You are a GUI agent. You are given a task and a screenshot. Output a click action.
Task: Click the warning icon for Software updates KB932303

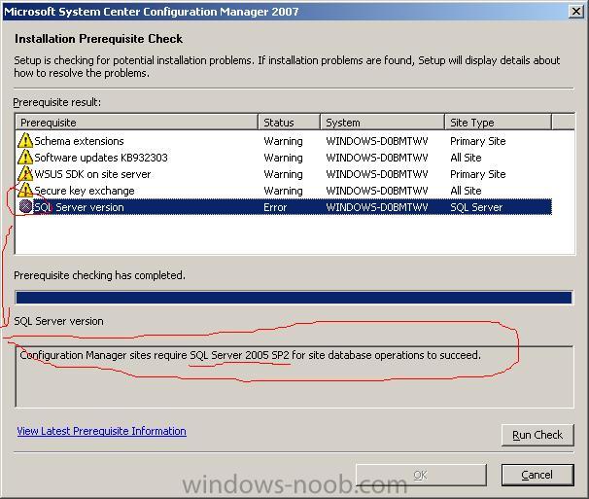25,157
